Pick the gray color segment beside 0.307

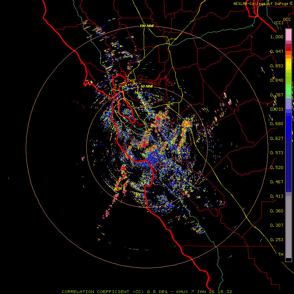pyautogui.click(x=288, y=227)
